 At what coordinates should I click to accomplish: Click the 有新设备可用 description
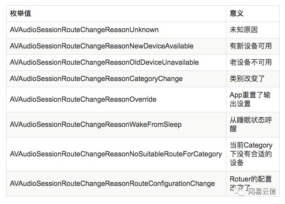251,46
